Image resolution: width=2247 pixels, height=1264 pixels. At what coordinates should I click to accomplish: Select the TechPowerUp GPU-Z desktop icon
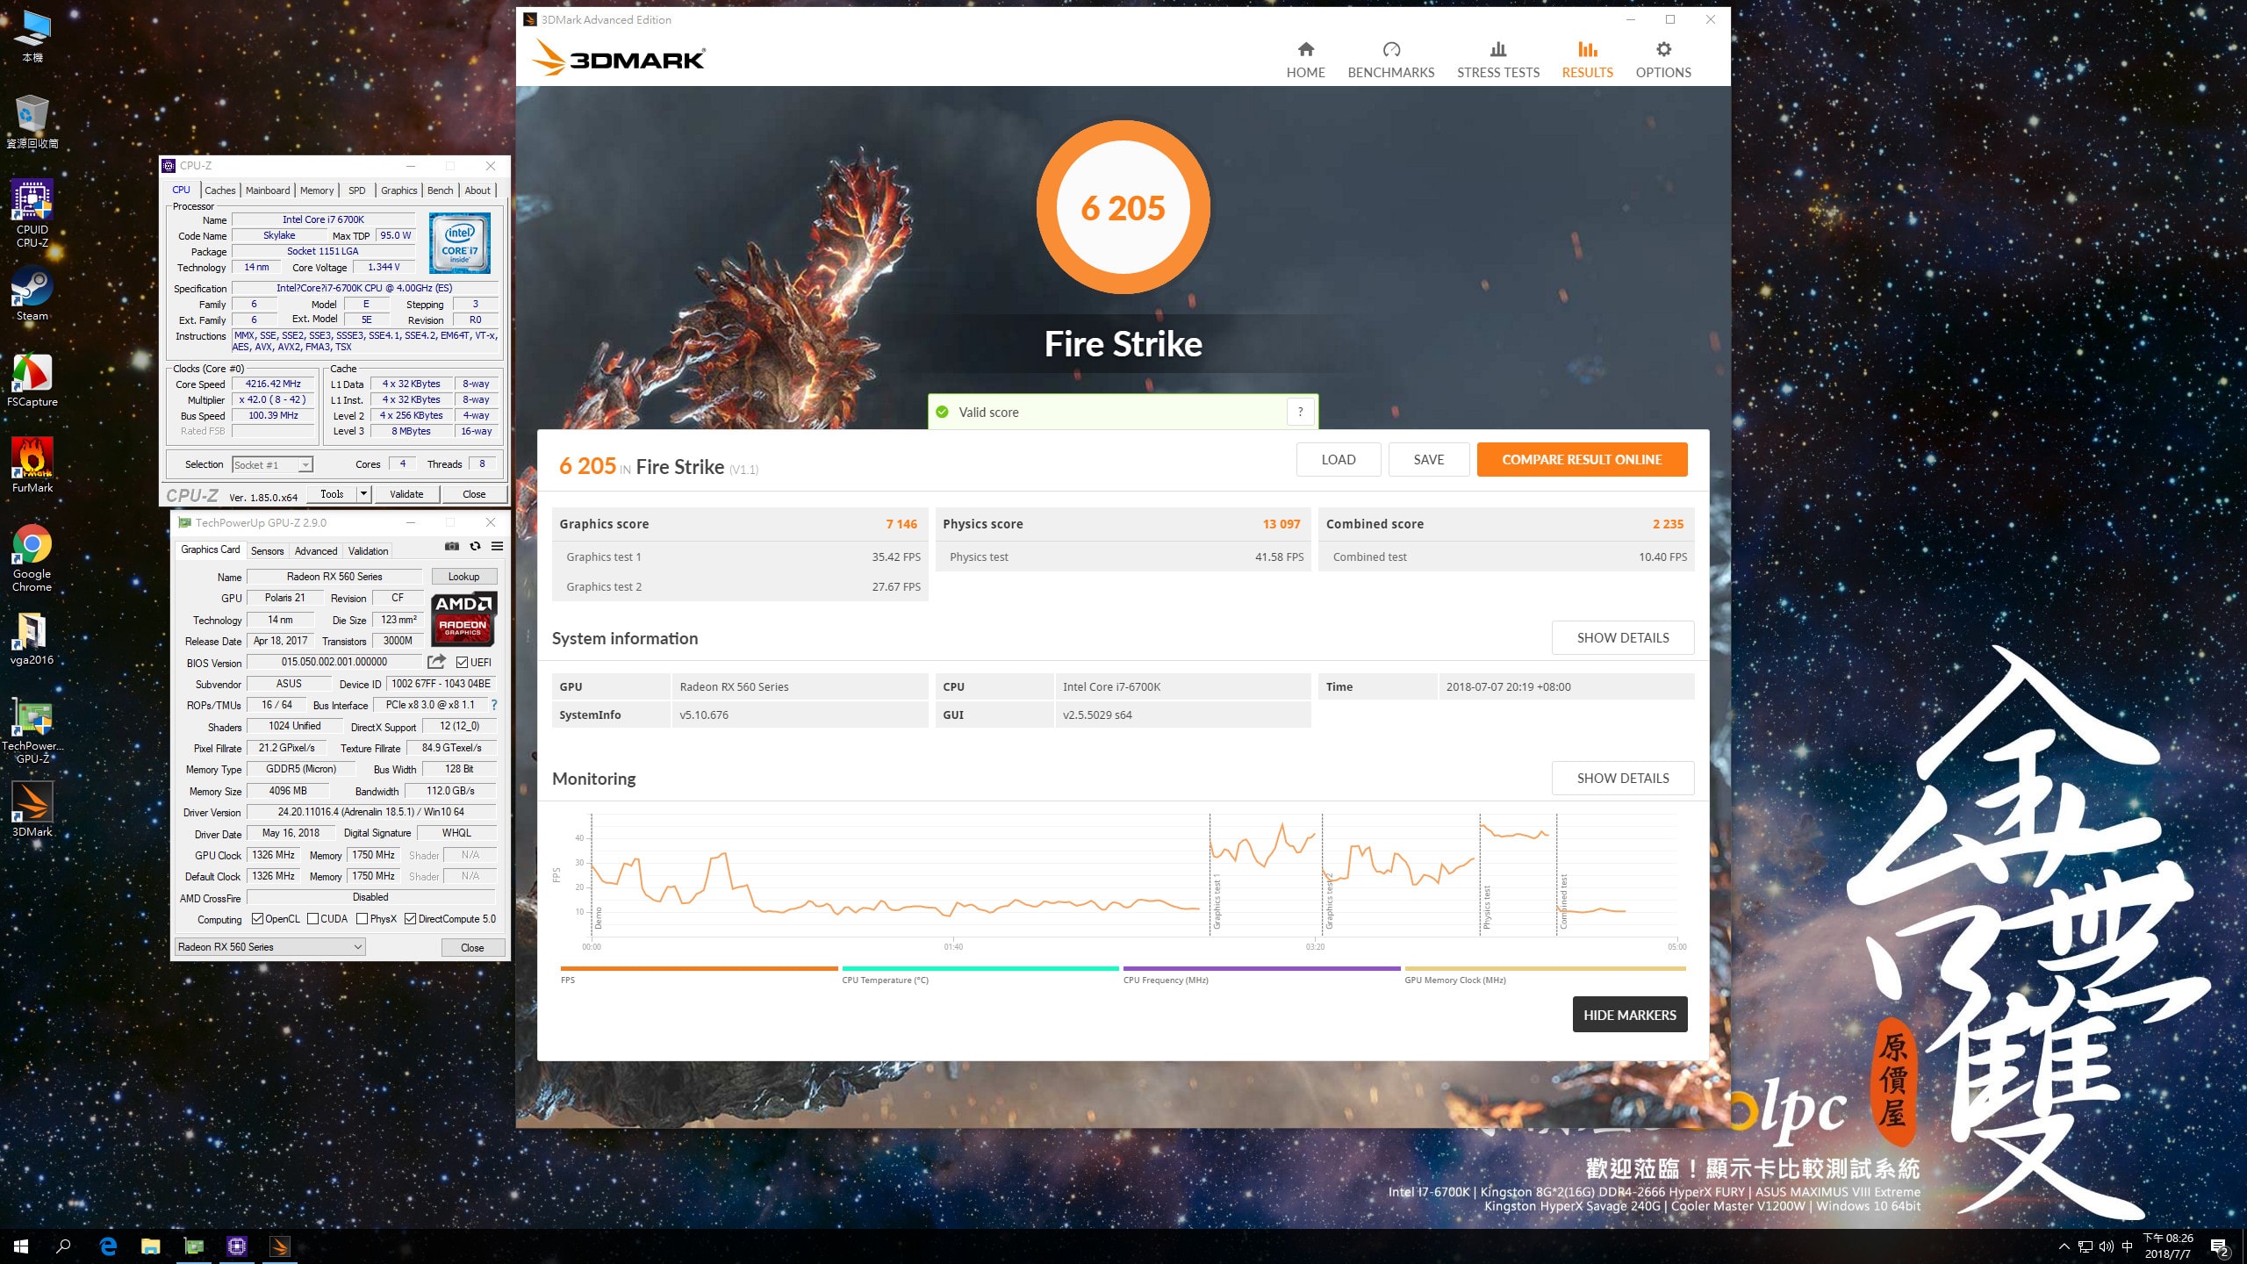(32, 730)
